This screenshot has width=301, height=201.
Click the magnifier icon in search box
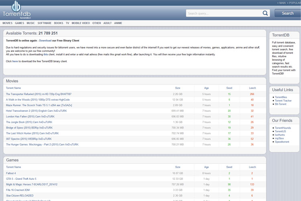(x=265, y=13)
